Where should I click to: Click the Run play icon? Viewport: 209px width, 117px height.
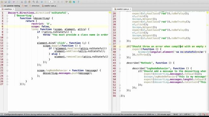point(55,2)
